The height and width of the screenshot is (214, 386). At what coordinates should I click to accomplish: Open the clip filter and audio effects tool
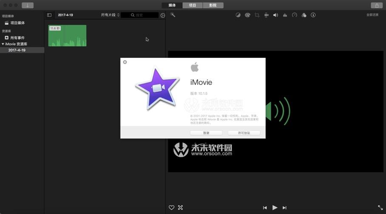click(304, 15)
